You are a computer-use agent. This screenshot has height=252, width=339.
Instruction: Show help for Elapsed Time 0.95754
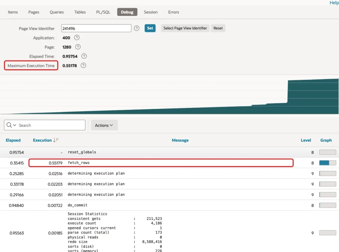pyautogui.click(x=84, y=56)
